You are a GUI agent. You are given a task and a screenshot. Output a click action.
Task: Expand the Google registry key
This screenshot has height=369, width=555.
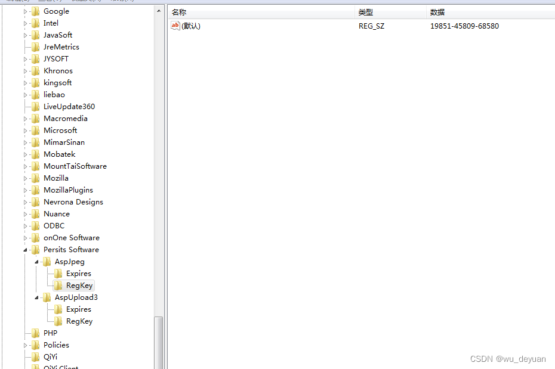tap(25, 11)
